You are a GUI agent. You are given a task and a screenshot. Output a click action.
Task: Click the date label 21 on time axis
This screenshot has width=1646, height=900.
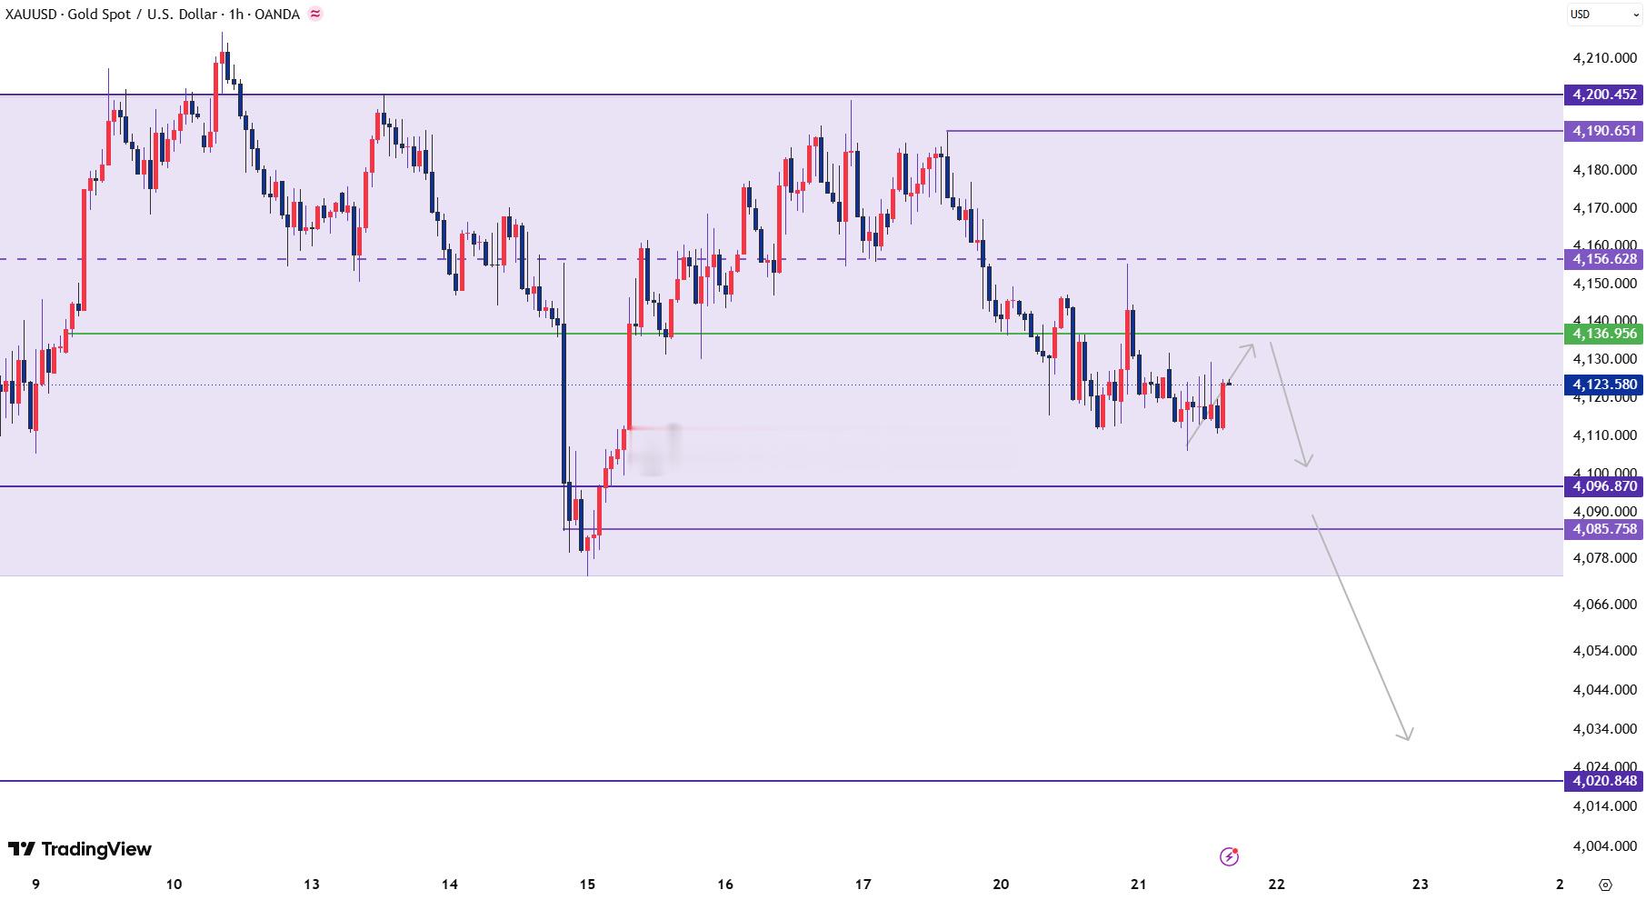pyautogui.click(x=1138, y=885)
